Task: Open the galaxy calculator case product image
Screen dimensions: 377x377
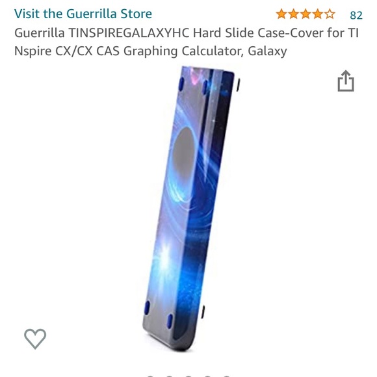Action: pos(190,209)
